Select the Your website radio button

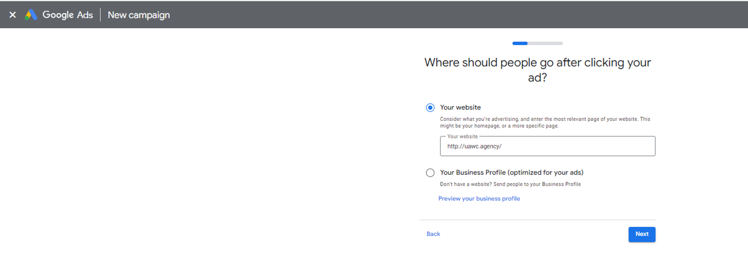[430, 108]
